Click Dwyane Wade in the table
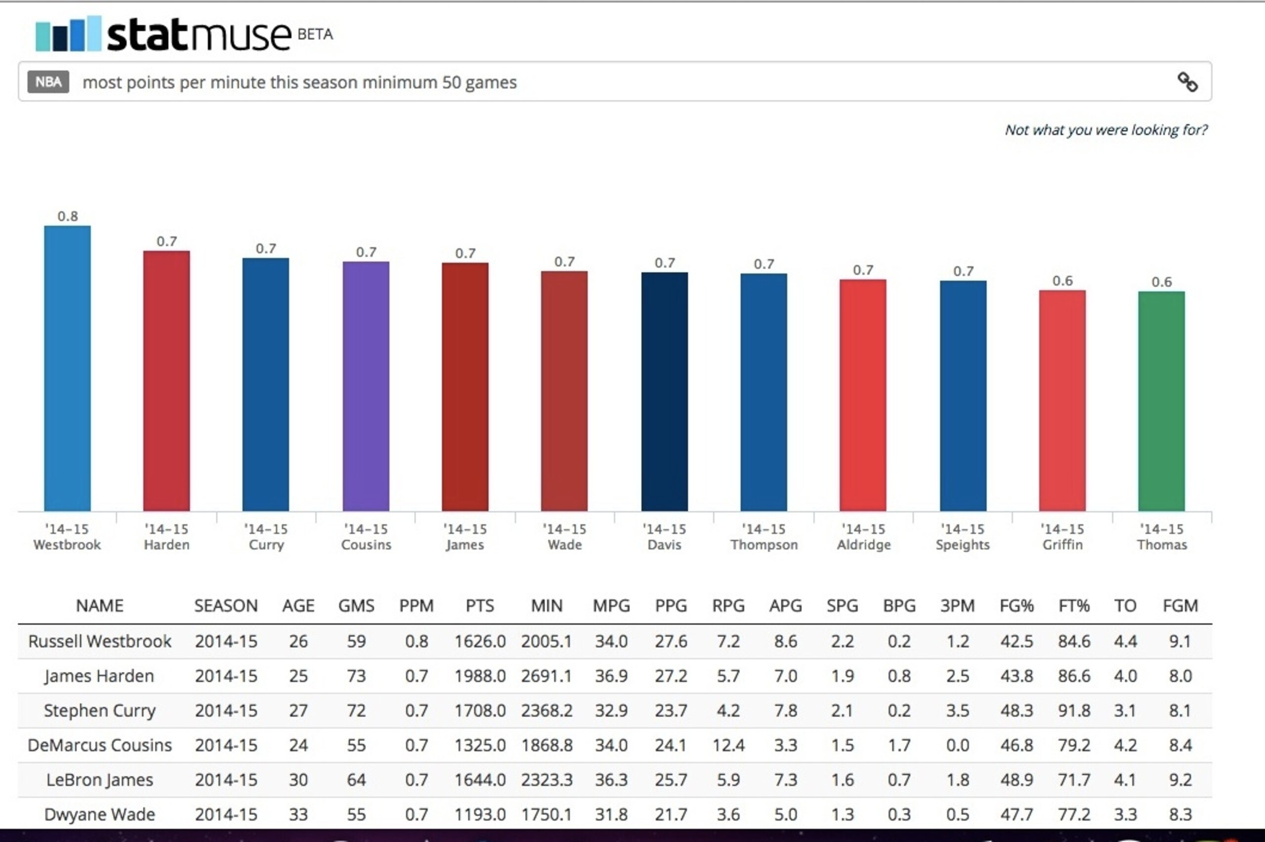1265x842 pixels. (x=100, y=815)
